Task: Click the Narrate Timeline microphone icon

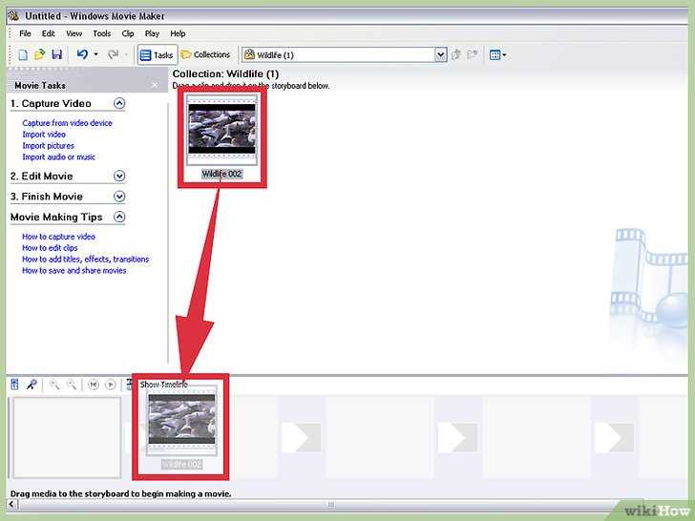Action: point(32,385)
